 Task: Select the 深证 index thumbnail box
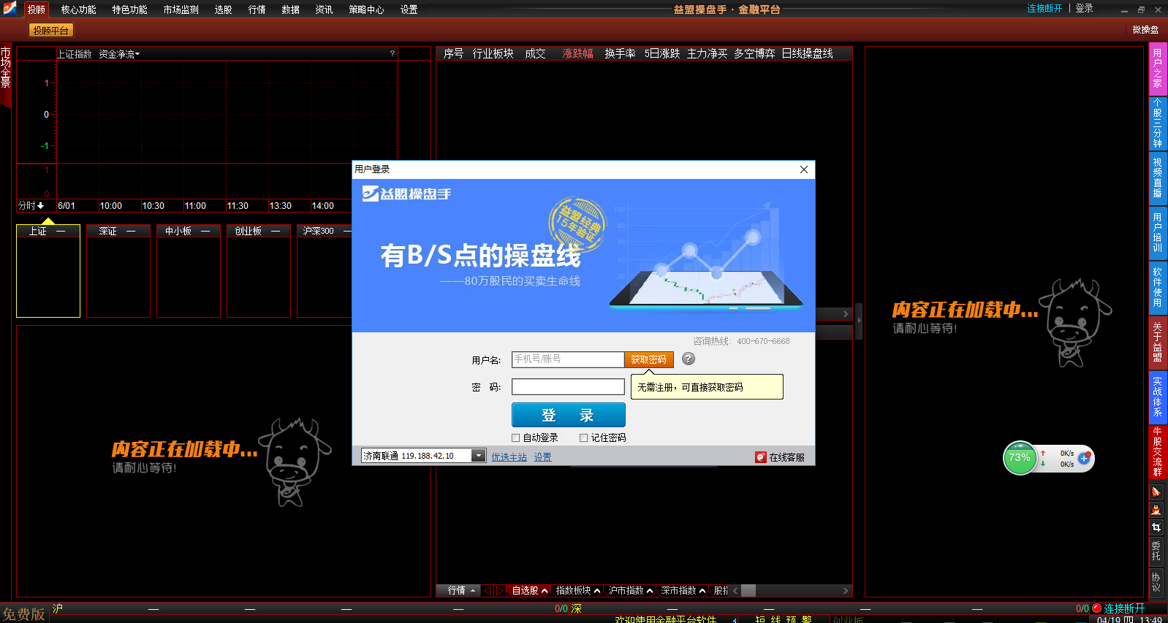(118, 271)
